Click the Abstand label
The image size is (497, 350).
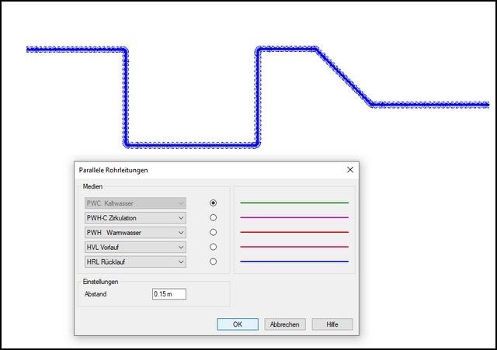pos(96,294)
